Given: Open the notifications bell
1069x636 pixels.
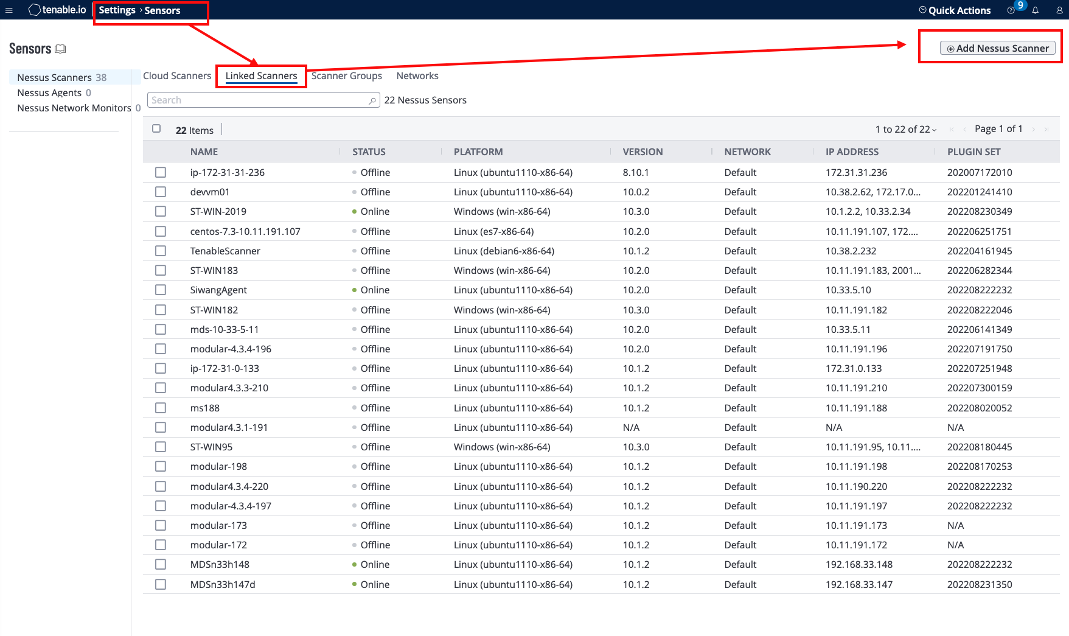Looking at the screenshot, I should click(1035, 10).
